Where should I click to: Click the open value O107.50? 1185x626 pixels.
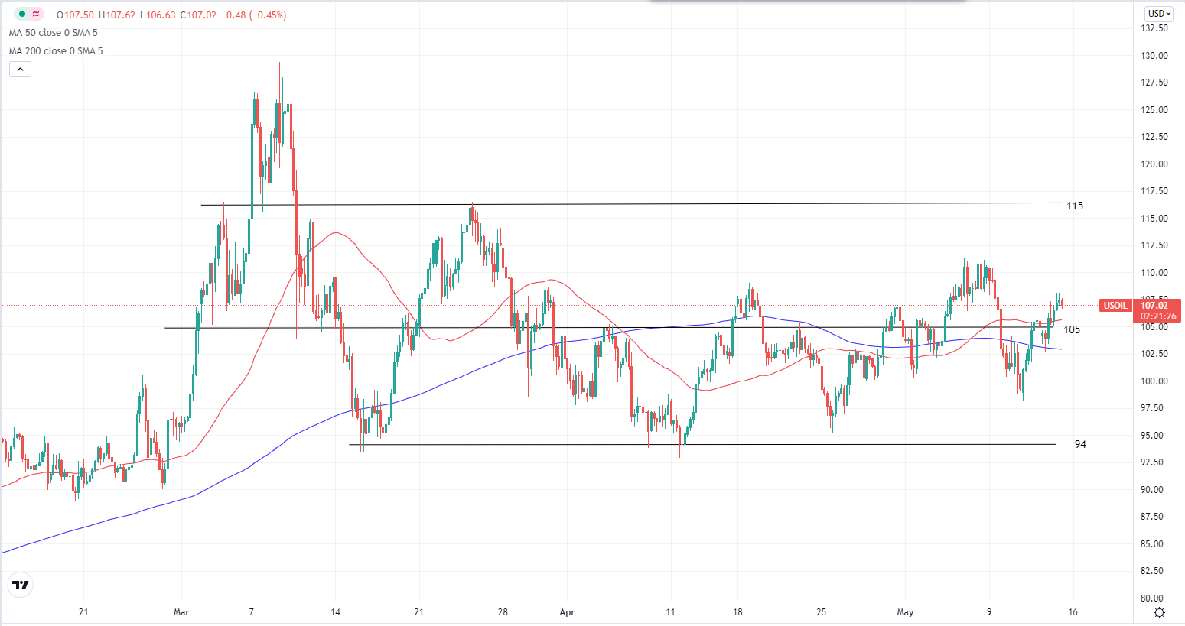(76, 15)
